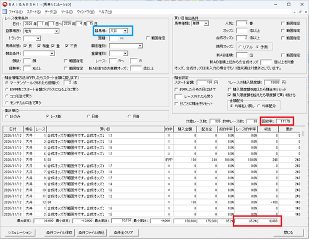The width and height of the screenshot is (309, 239).
Task: Select リアル odds radio button
Action: tap(240, 47)
